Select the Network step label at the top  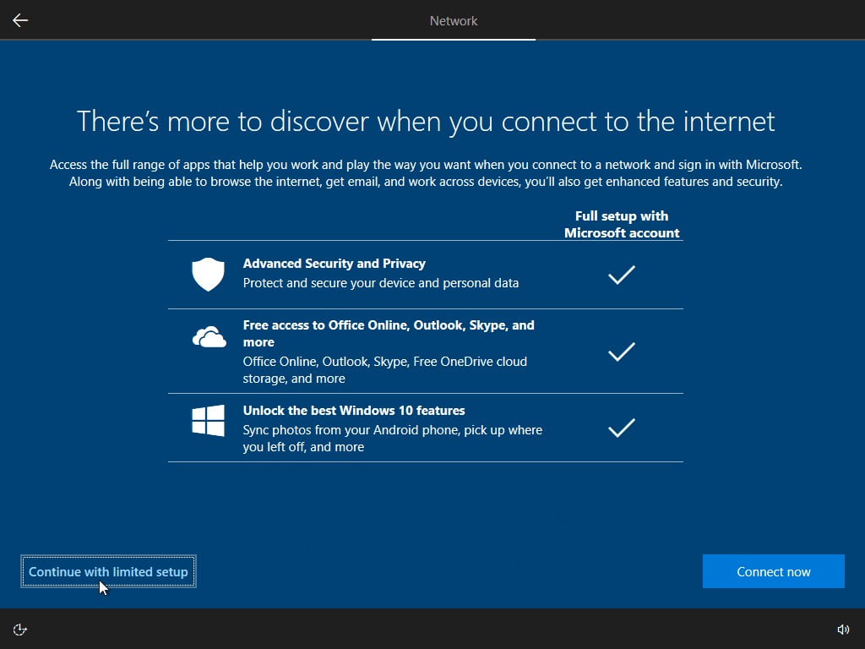(454, 20)
